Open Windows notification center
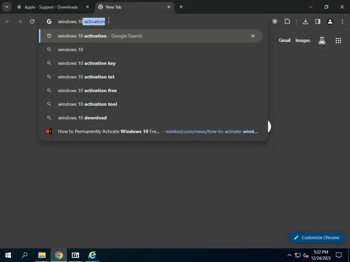 [339, 255]
